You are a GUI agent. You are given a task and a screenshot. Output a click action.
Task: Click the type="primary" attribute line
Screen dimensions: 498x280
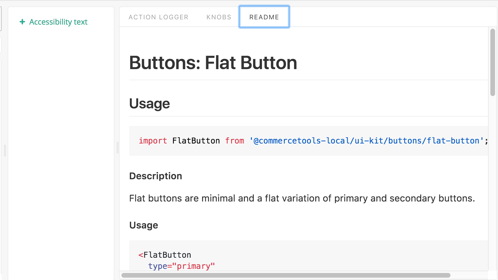point(182,266)
